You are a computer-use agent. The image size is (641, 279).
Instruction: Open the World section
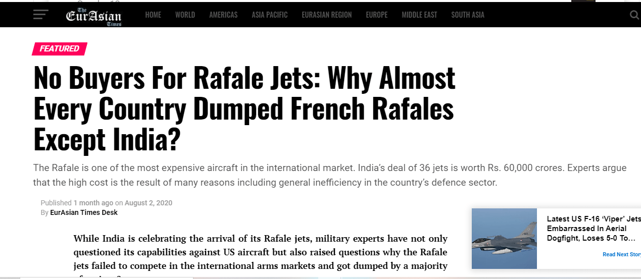185,15
